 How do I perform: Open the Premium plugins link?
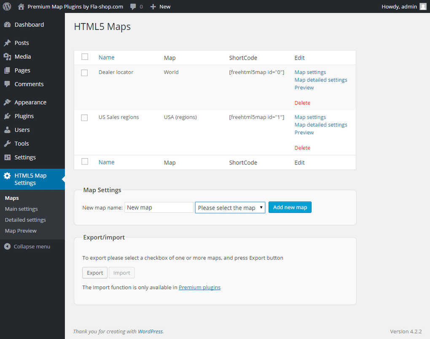199,287
